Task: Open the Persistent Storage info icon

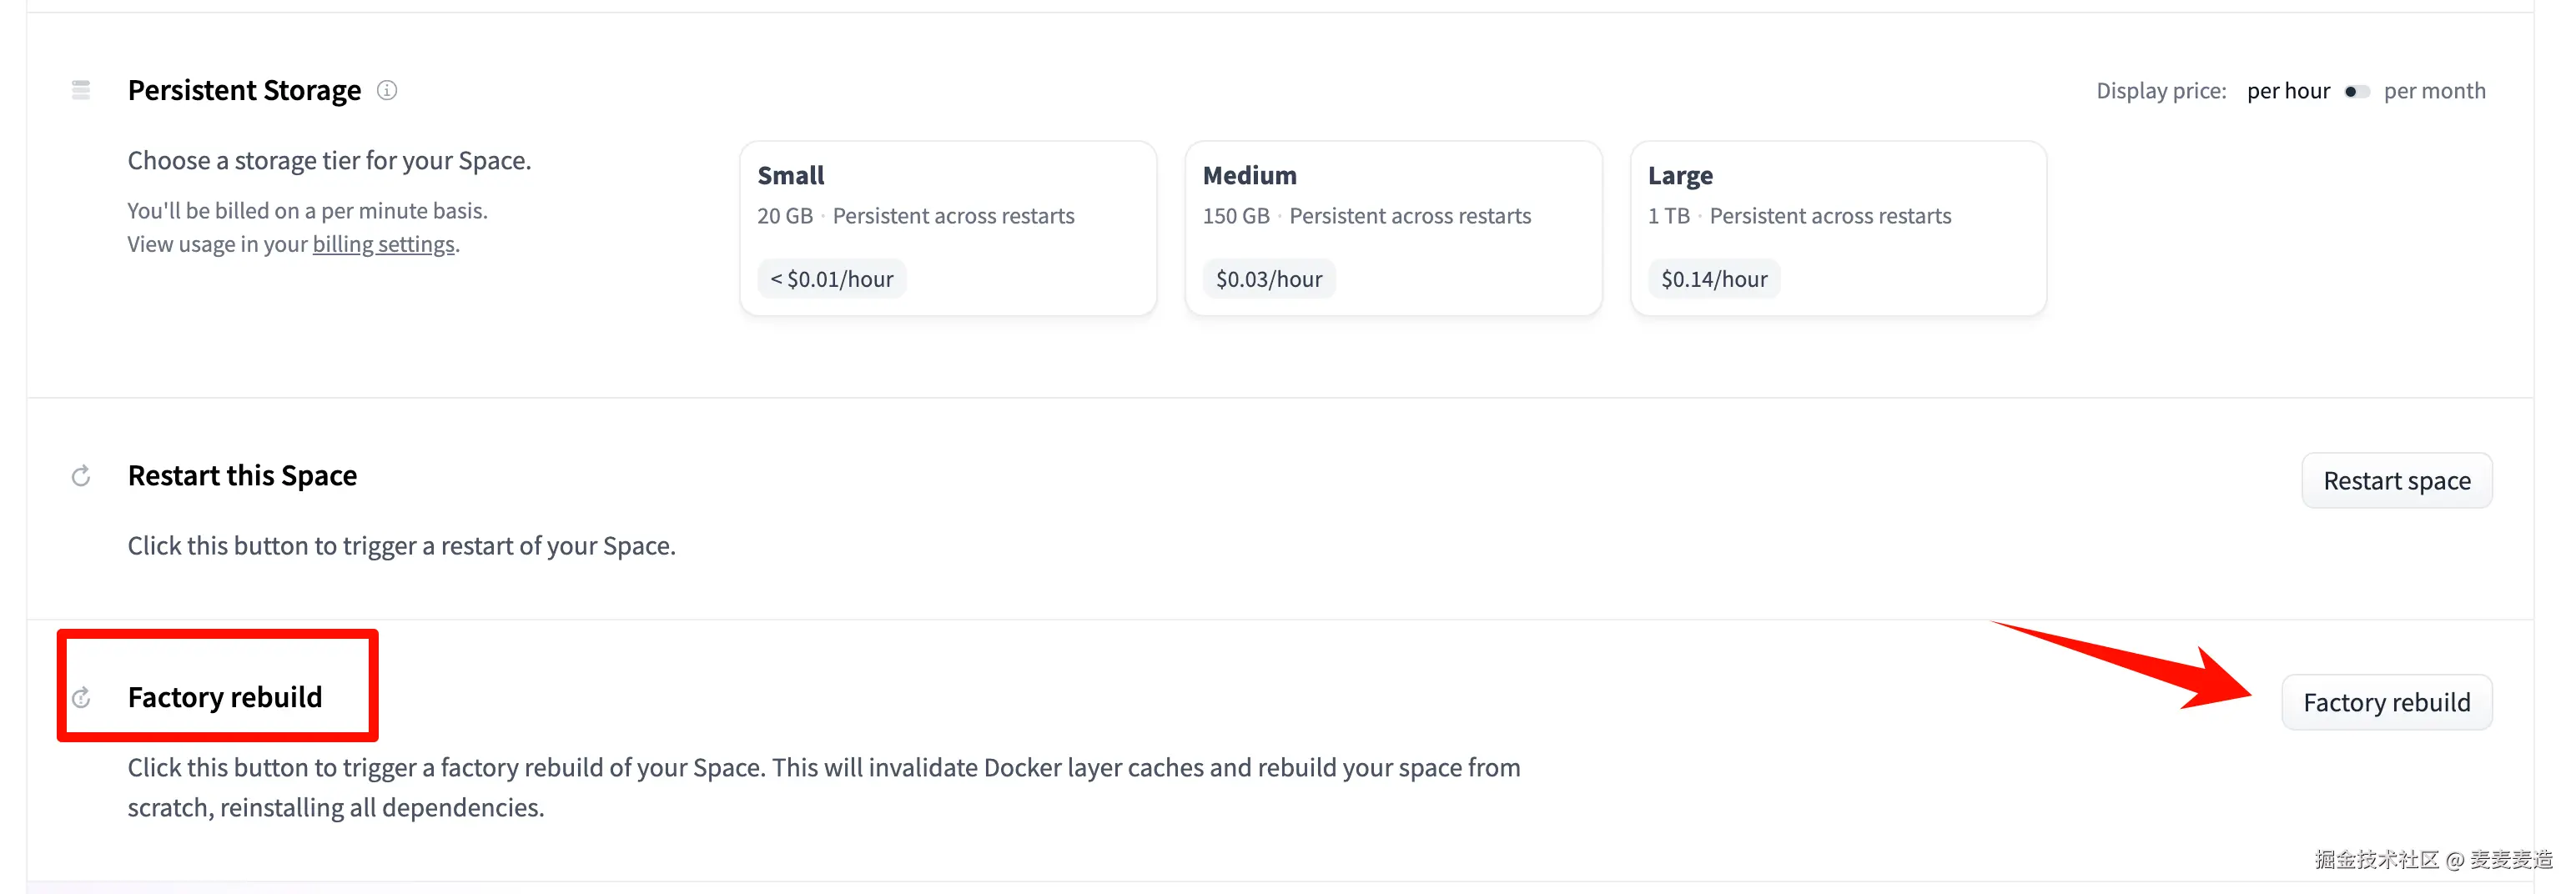Action: coord(387,91)
